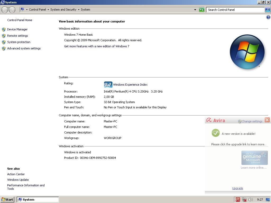Click the Show desktop icon in tray
The image size is (271, 203).
pos(268,200)
